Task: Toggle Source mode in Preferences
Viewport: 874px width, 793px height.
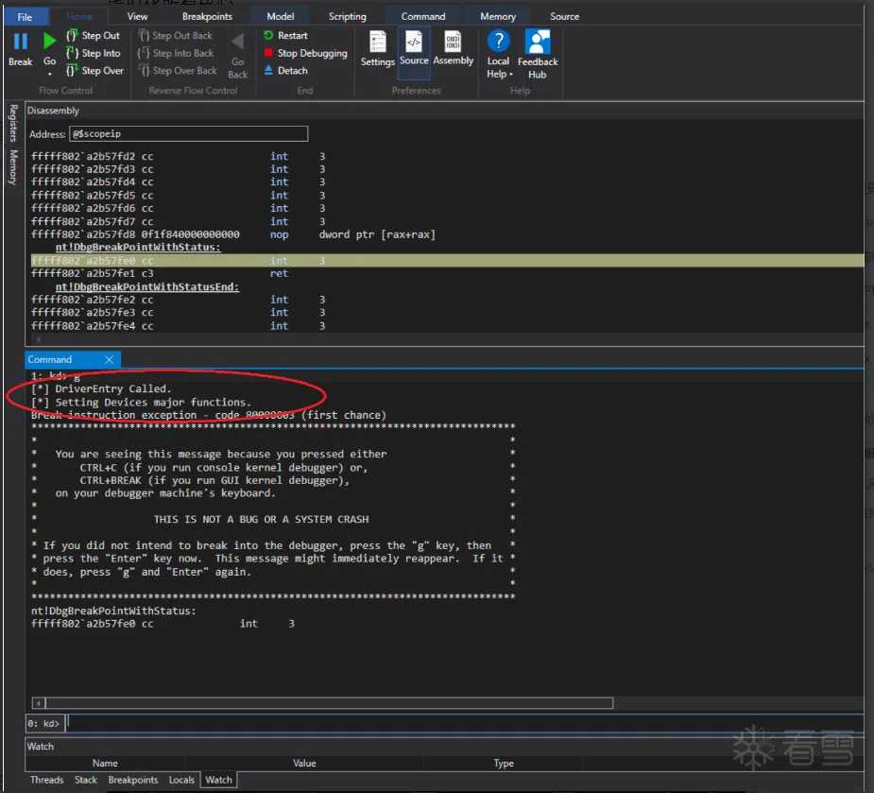Action: 414,43
